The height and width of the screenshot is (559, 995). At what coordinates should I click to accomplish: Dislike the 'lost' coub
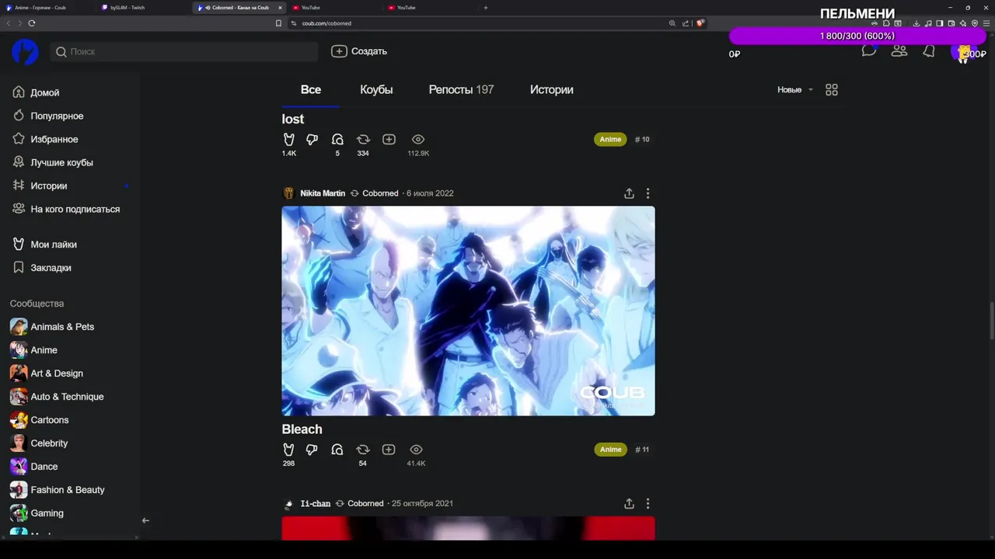point(312,140)
